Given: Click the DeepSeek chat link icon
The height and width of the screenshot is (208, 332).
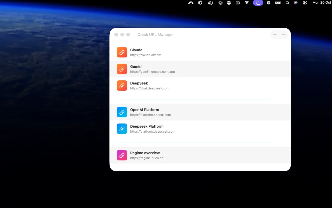Looking at the screenshot, I should pos(122,86).
